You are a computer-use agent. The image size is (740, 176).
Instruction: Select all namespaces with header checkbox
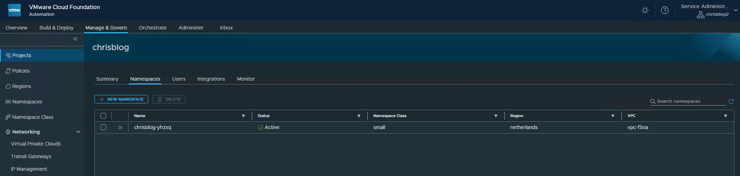(103, 116)
